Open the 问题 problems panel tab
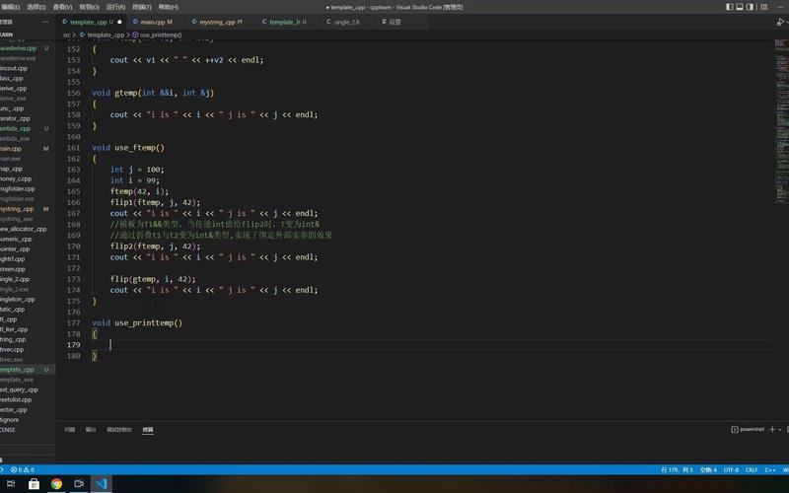 tap(70, 430)
